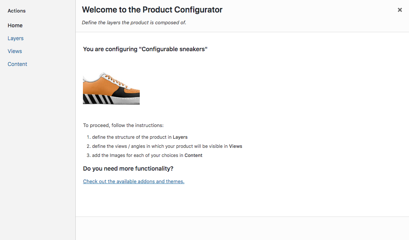Click the Do you need more functionality heading
409x240 pixels.
coord(128,168)
